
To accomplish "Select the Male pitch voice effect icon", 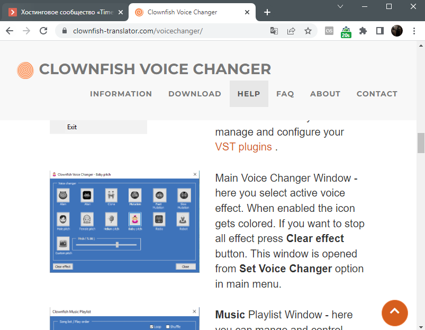I will pos(63,219).
